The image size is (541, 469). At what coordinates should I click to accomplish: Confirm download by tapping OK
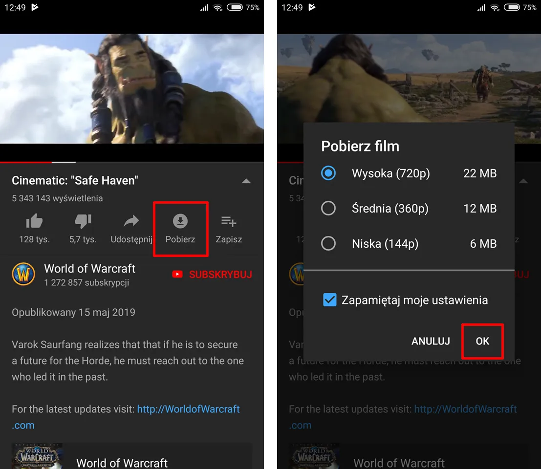pyautogui.click(x=482, y=341)
